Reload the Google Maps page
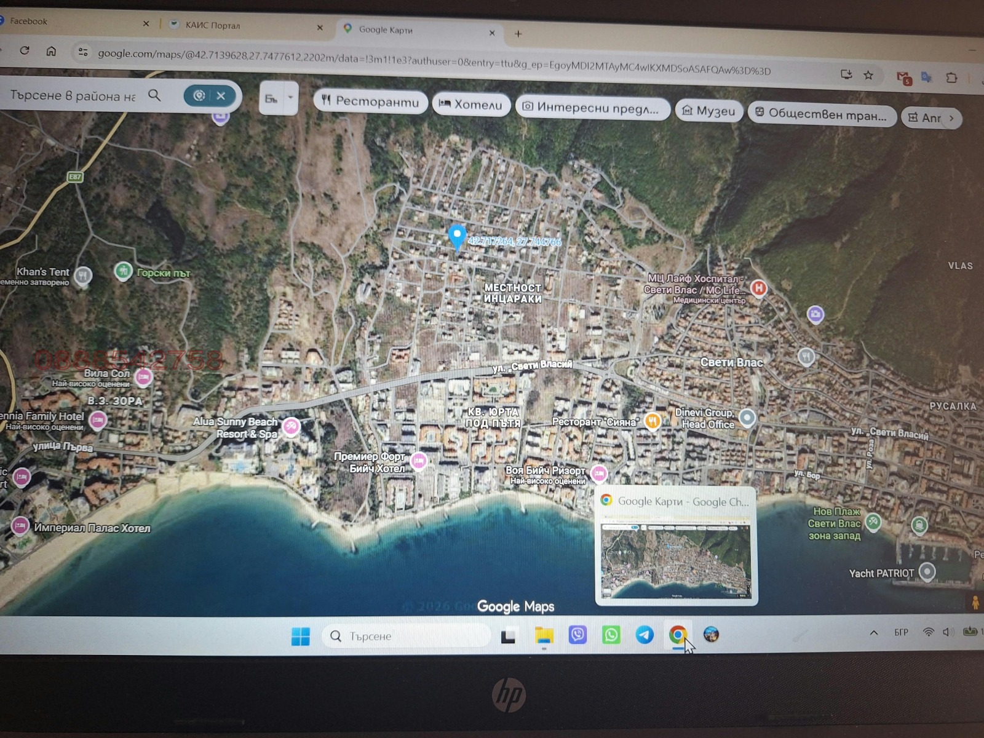Screen dimensions: 984x738 click(x=25, y=50)
